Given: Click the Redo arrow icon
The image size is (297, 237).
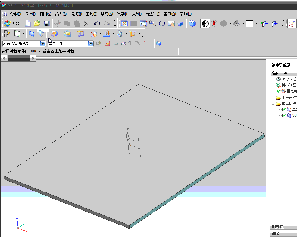Looking at the screenshot, I should point(107,24).
